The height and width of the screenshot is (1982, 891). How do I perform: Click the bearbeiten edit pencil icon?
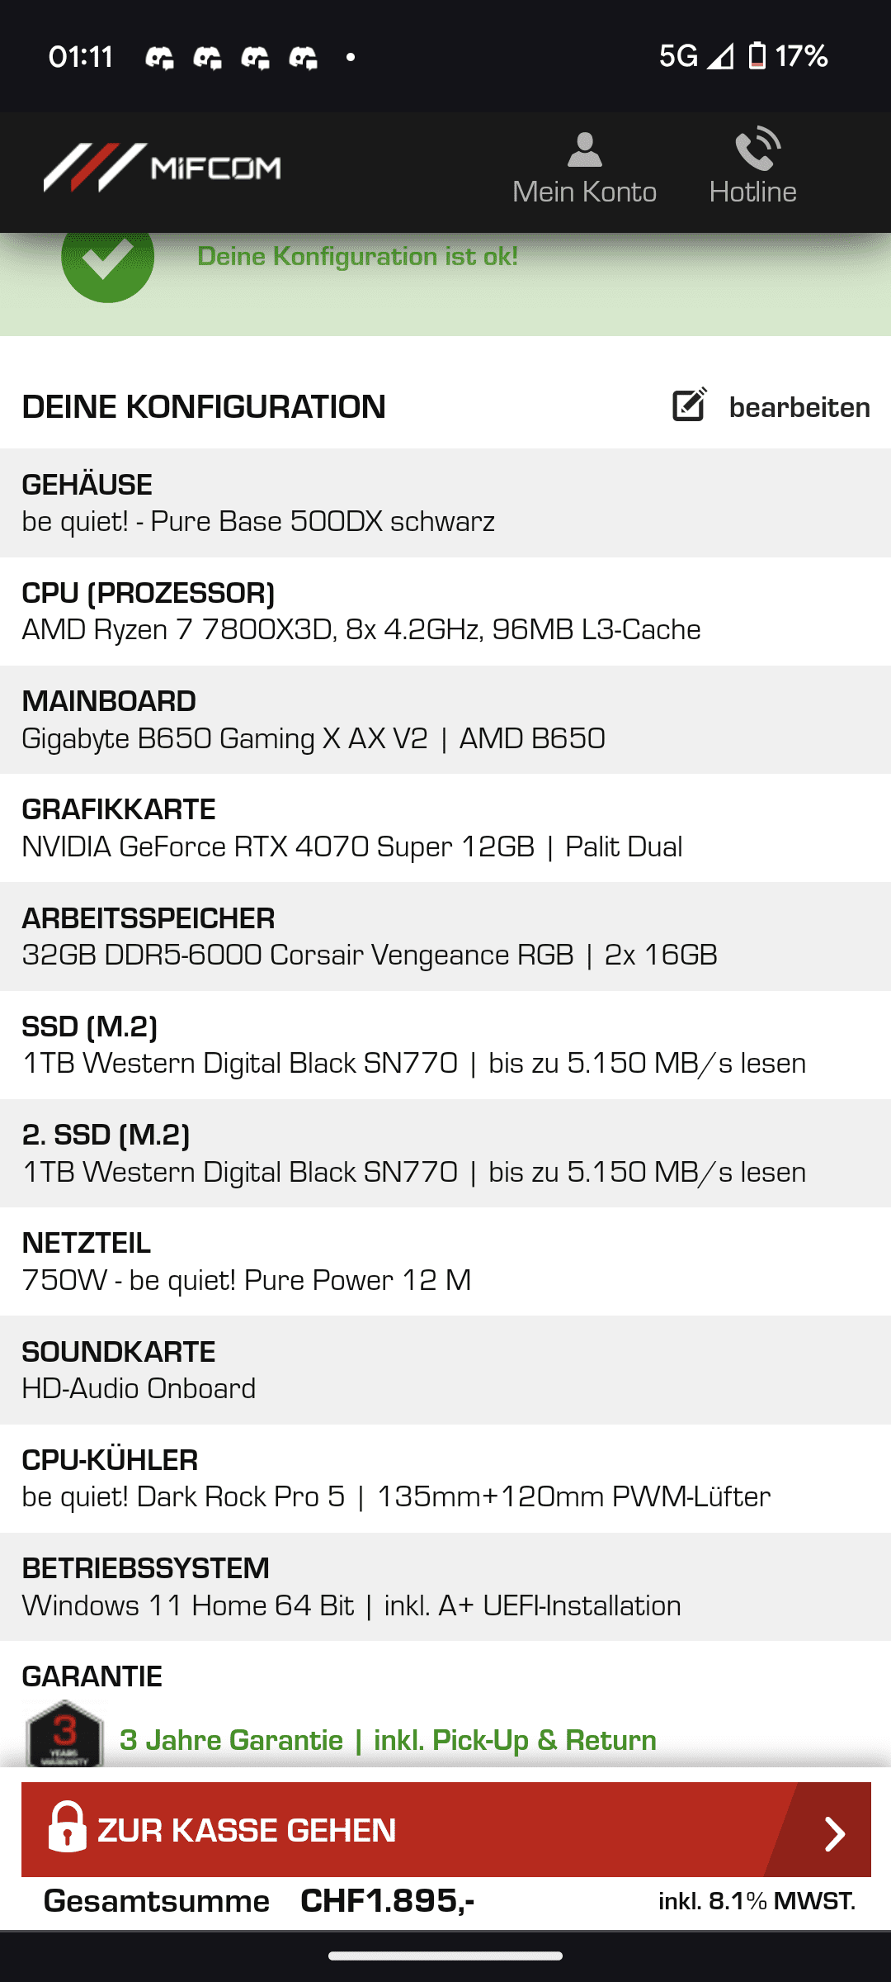690,405
